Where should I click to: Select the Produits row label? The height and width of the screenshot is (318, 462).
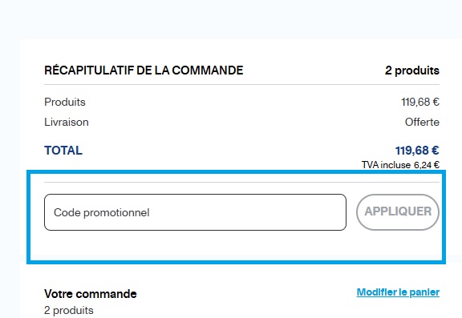point(65,102)
